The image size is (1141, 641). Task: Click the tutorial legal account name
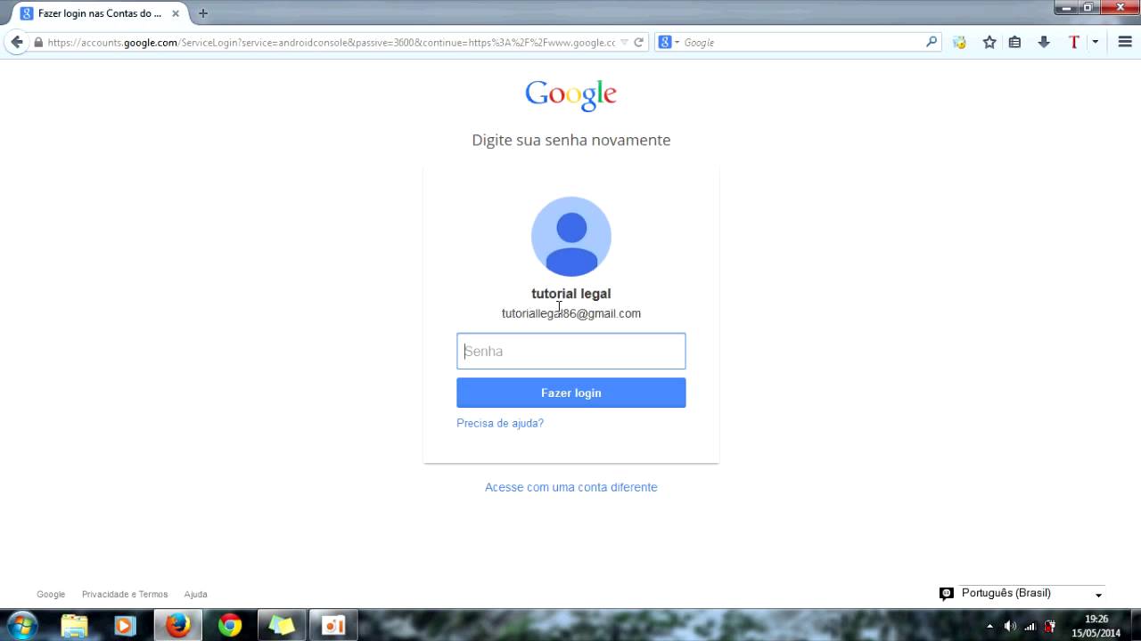click(x=571, y=294)
